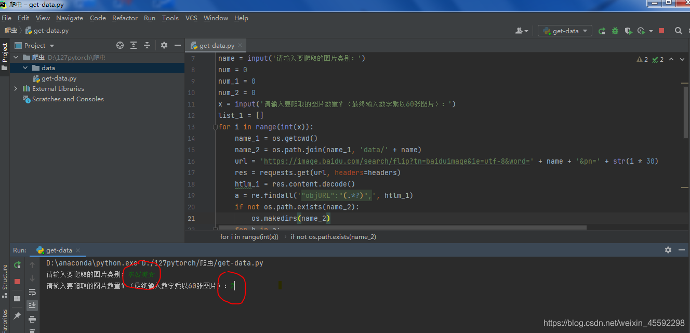The image size is (690, 333).
Task: Click editor horizontal scrollbar
Action: tap(403, 228)
